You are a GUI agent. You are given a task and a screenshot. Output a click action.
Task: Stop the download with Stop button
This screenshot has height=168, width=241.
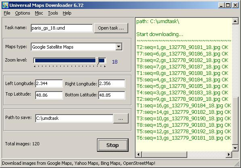(113, 145)
